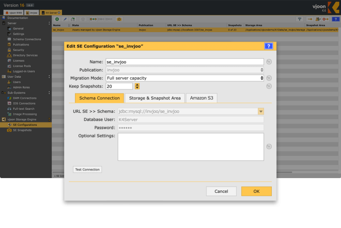Open the Amazon S3 tab
This screenshot has width=341, height=228.
click(x=202, y=98)
